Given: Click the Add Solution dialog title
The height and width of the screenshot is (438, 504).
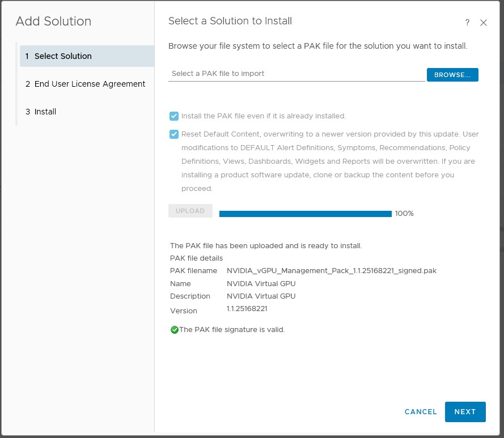Looking at the screenshot, I should pos(53,22).
